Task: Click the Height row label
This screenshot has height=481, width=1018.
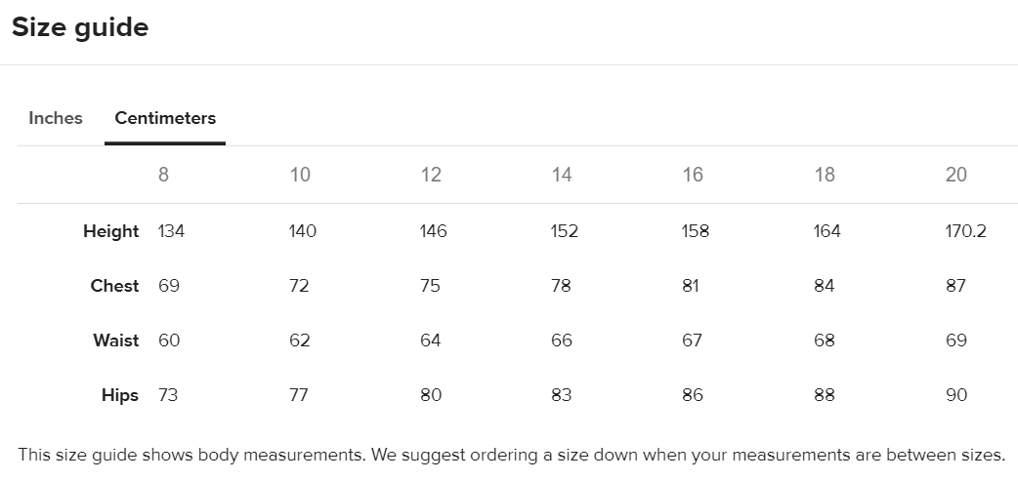Action: (x=110, y=231)
